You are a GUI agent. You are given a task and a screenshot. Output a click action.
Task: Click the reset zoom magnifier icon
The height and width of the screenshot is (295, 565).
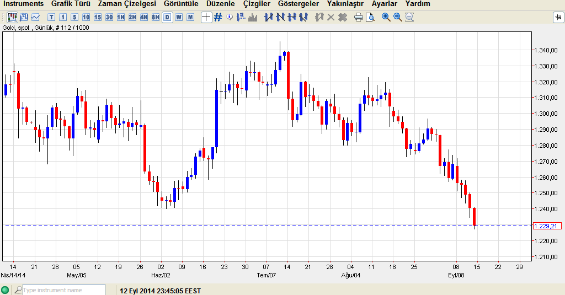409,17
